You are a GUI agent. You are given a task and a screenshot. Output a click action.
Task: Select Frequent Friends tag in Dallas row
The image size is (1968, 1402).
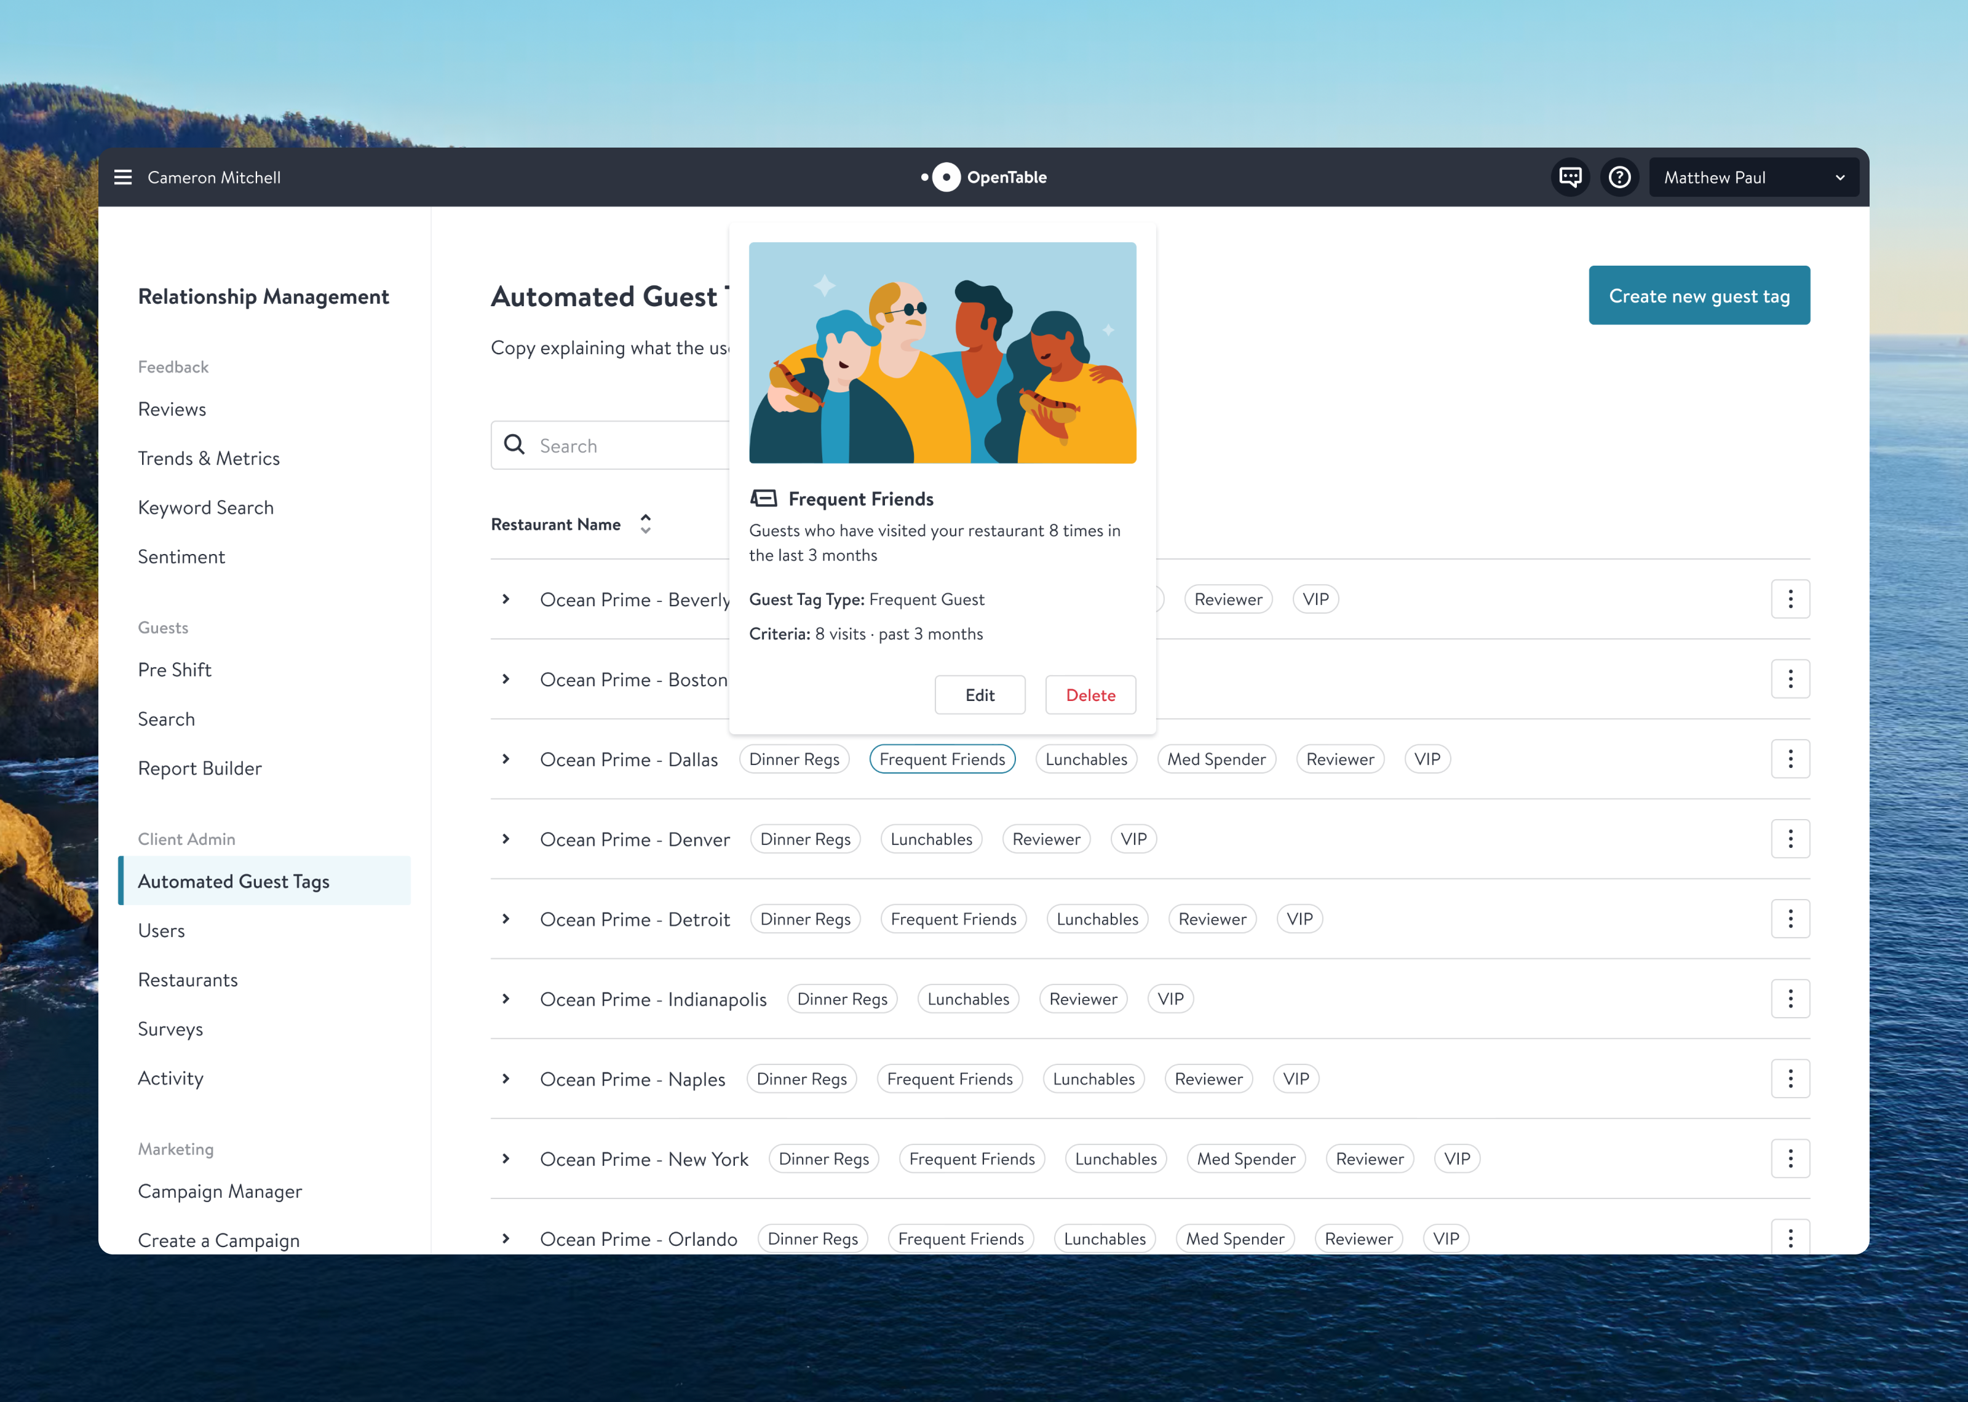pyautogui.click(x=943, y=759)
